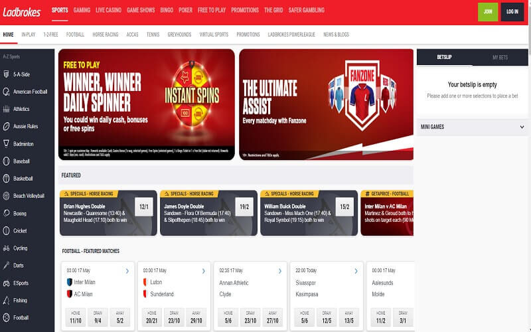This screenshot has width=531, height=332.
Task: Click the American Football icon in sidebar
Action: (6, 92)
